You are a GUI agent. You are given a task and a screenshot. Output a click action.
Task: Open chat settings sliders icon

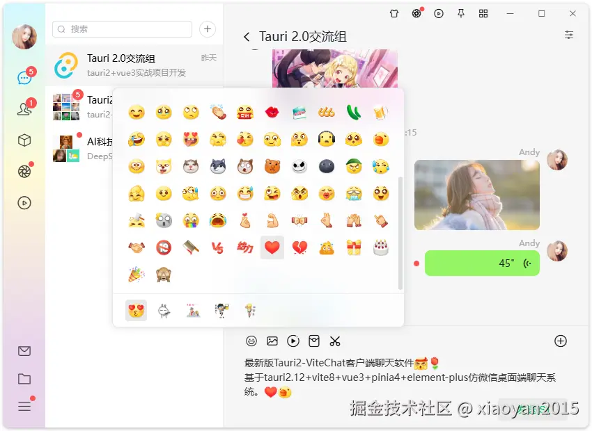pyautogui.click(x=569, y=35)
